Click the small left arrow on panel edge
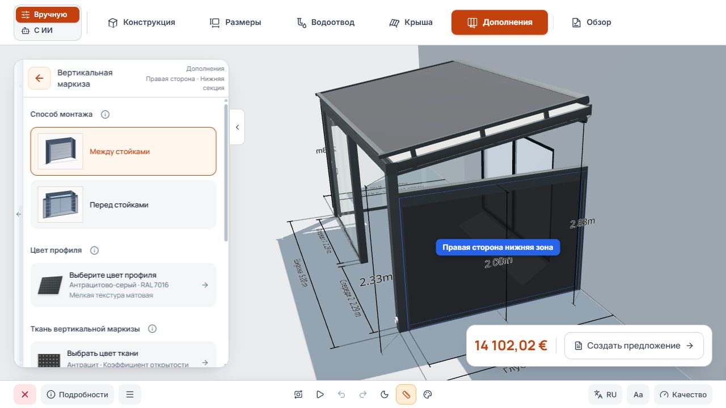 [19, 214]
